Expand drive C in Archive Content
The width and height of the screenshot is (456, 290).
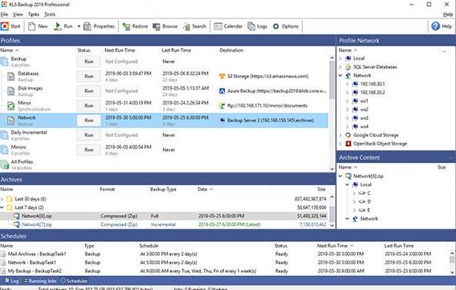[354, 193]
